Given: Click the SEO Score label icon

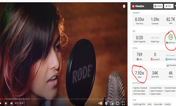Looking at the screenshot, I should point(167,43).
